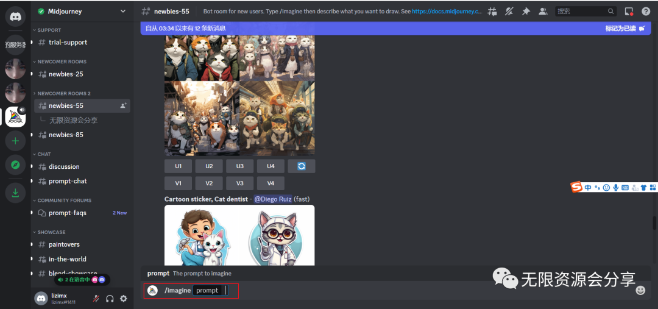Click the Add a Server plus icon
Screen dimensions: 658x309
[15, 141]
